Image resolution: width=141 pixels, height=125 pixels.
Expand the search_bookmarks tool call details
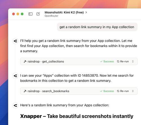[x=133, y=91]
